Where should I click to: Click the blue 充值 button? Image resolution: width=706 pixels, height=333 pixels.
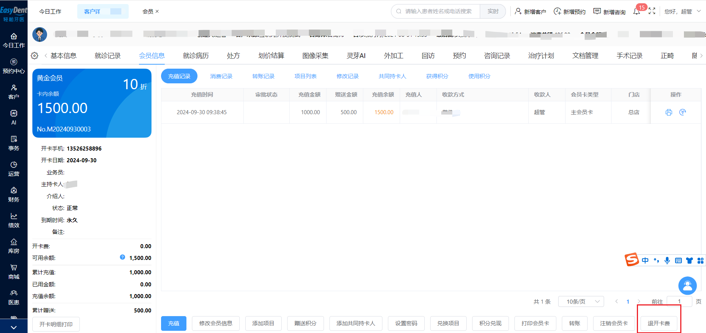coord(174,323)
